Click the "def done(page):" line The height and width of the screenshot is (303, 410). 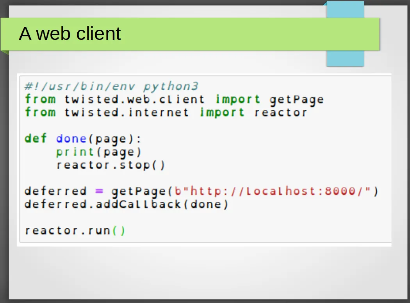pyautogui.click(x=83, y=139)
